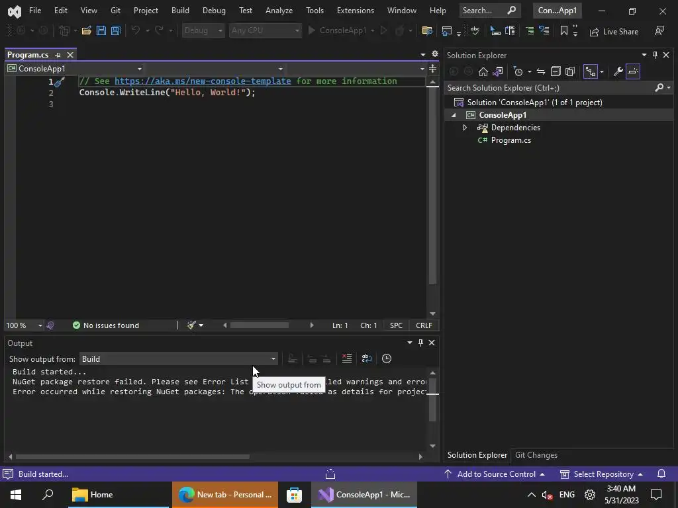Click the toolbar bookmark icon

[x=564, y=30]
